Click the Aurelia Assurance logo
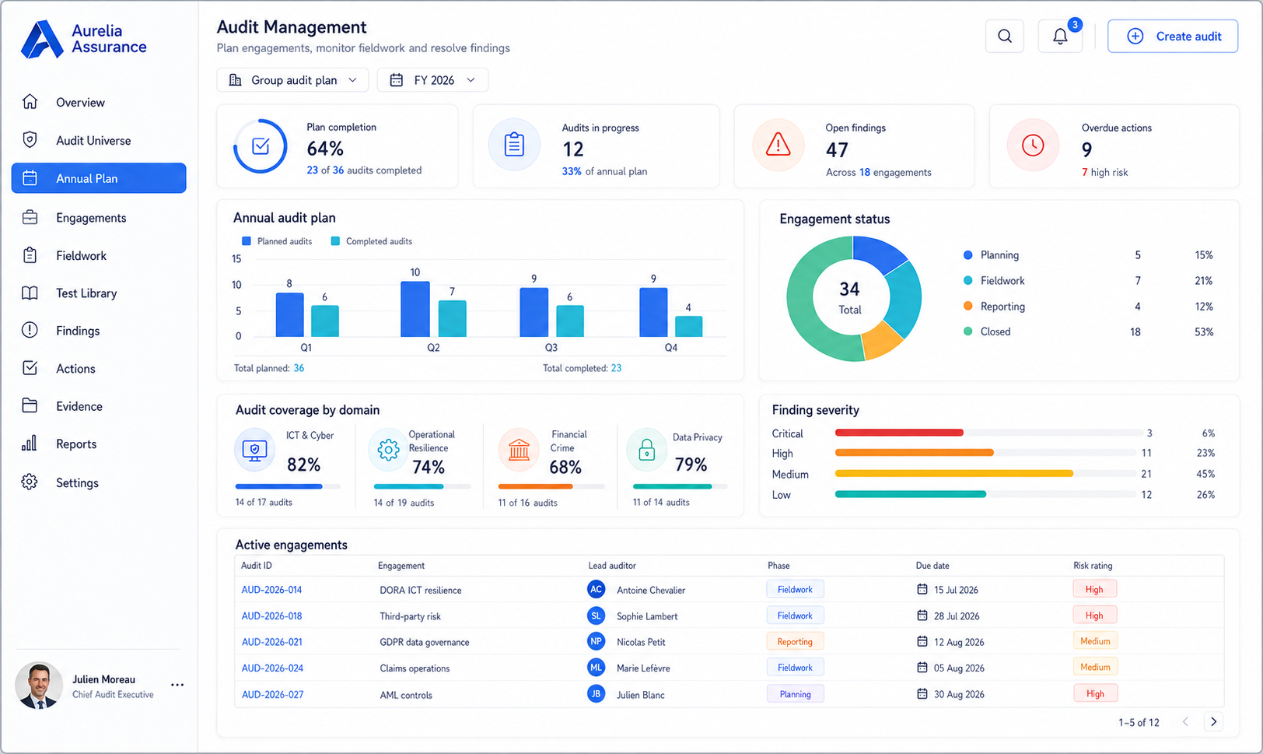The image size is (1263, 754). [x=84, y=39]
